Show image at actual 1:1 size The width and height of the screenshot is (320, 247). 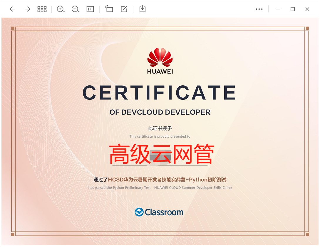pos(90,9)
